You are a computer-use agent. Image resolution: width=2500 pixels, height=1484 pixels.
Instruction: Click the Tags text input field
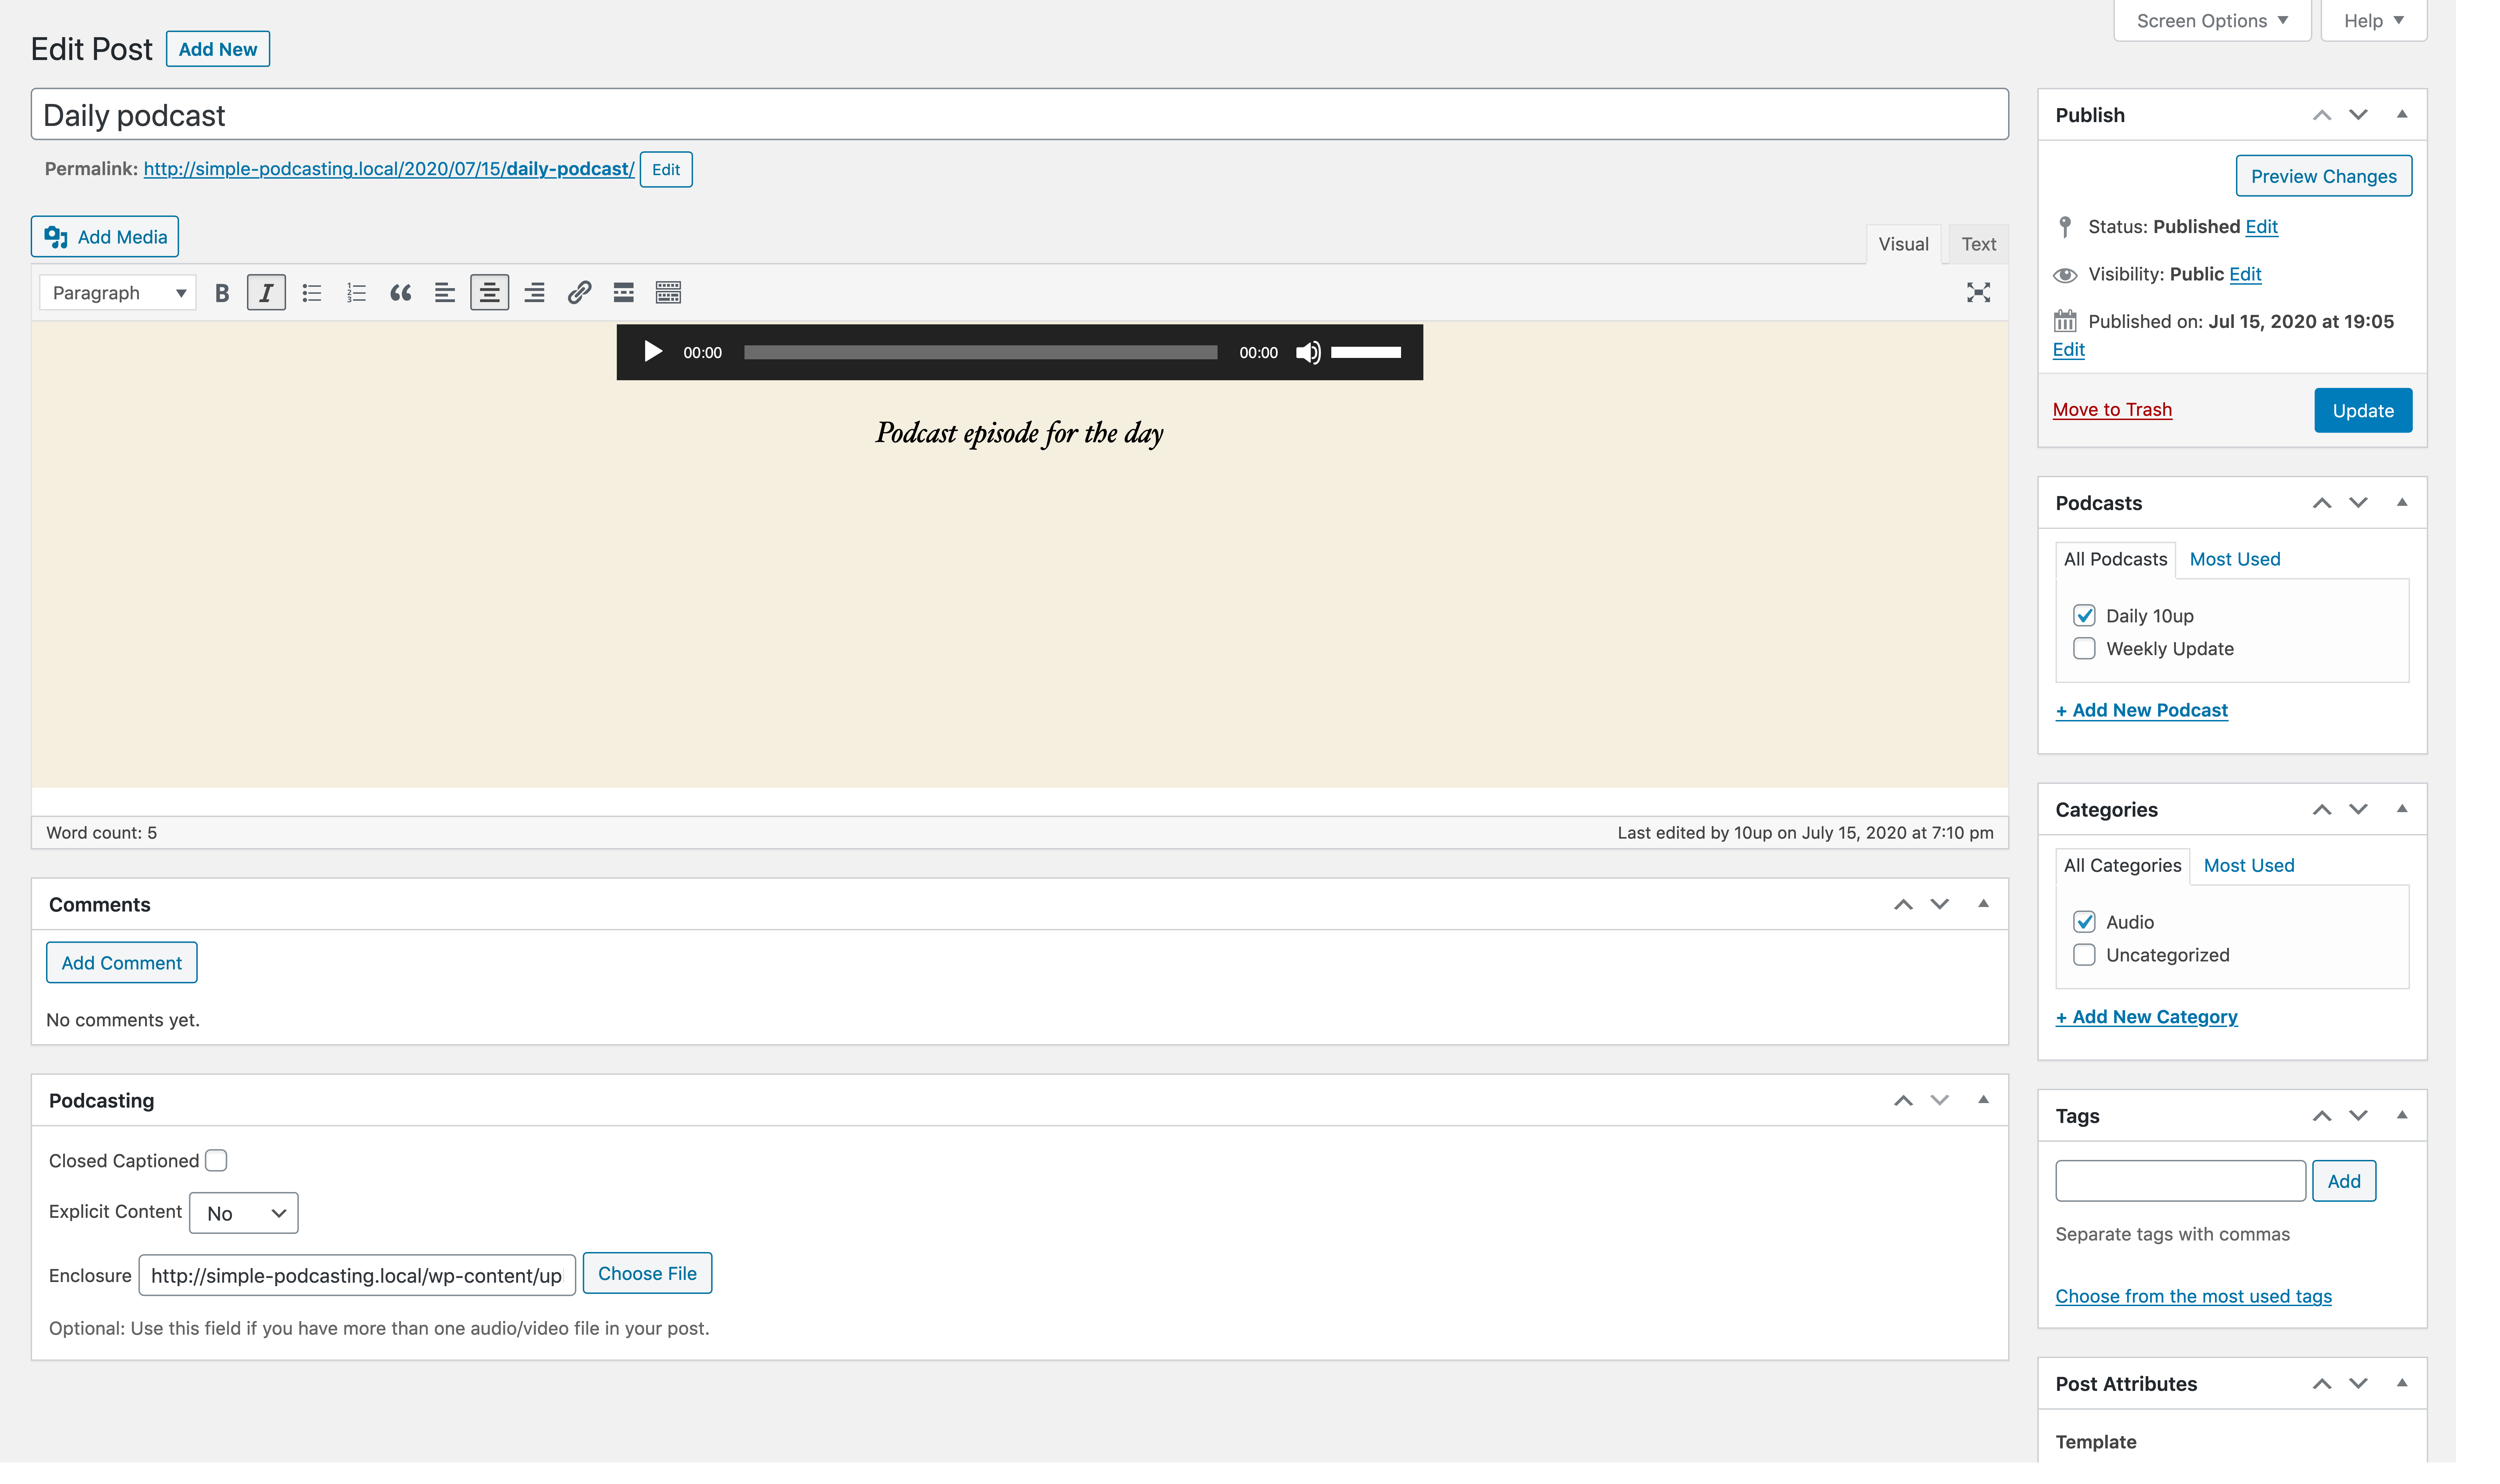(2180, 1181)
